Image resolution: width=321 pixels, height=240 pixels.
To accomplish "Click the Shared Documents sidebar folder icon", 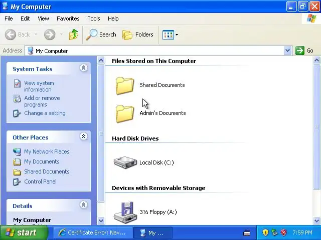I will pyautogui.click(x=17, y=172).
